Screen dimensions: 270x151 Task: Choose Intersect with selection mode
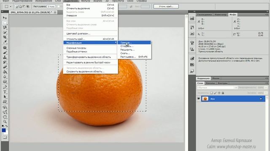[x=27, y=7]
